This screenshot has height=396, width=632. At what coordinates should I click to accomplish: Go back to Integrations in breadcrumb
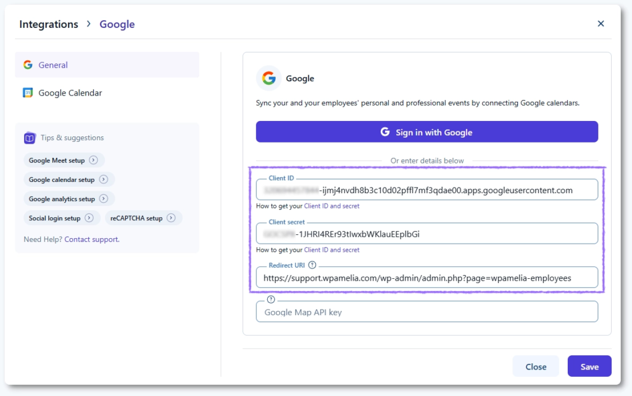pyautogui.click(x=49, y=25)
